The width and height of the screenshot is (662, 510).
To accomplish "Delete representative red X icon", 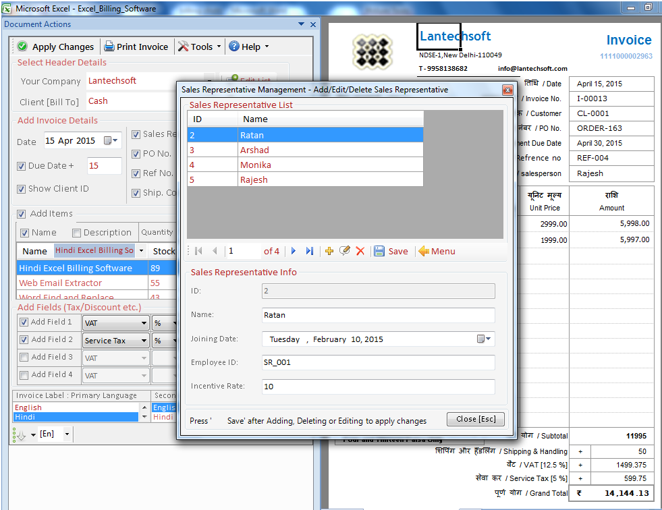I will 360,251.
